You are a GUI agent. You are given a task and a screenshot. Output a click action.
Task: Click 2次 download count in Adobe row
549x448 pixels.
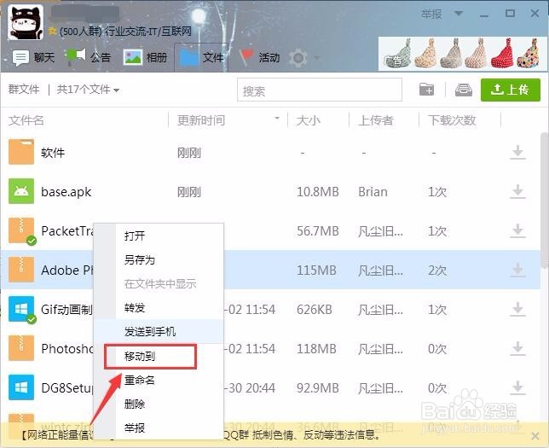tap(437, 271)
